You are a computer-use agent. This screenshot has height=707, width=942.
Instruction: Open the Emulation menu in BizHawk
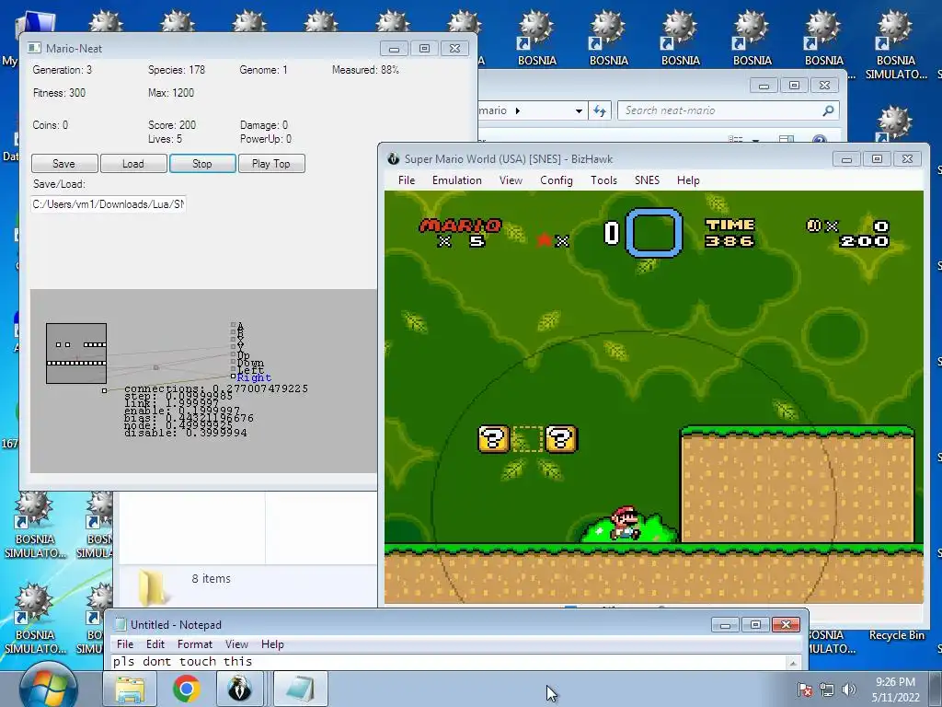coord(456,180)
